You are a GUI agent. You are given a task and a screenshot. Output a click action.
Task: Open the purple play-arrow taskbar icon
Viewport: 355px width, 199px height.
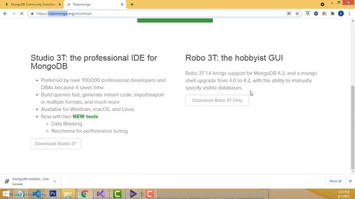point(133,194)
